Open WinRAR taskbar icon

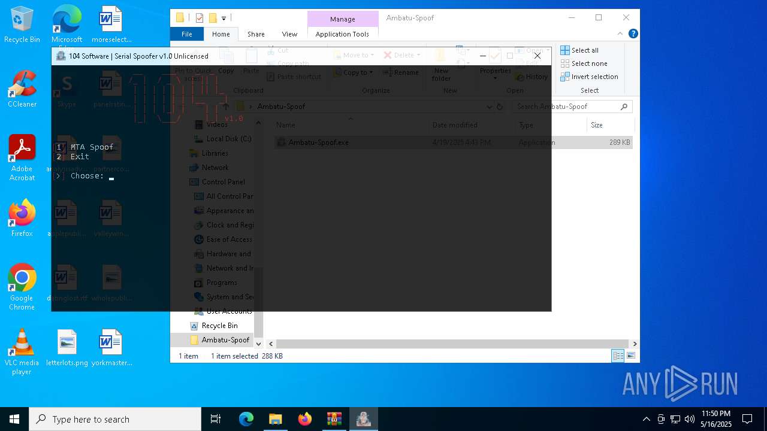coord(334,419)
